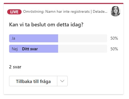Click the red LIVE badge
The height and width of the screenshot is (99, 129).
tap(14, 12)
